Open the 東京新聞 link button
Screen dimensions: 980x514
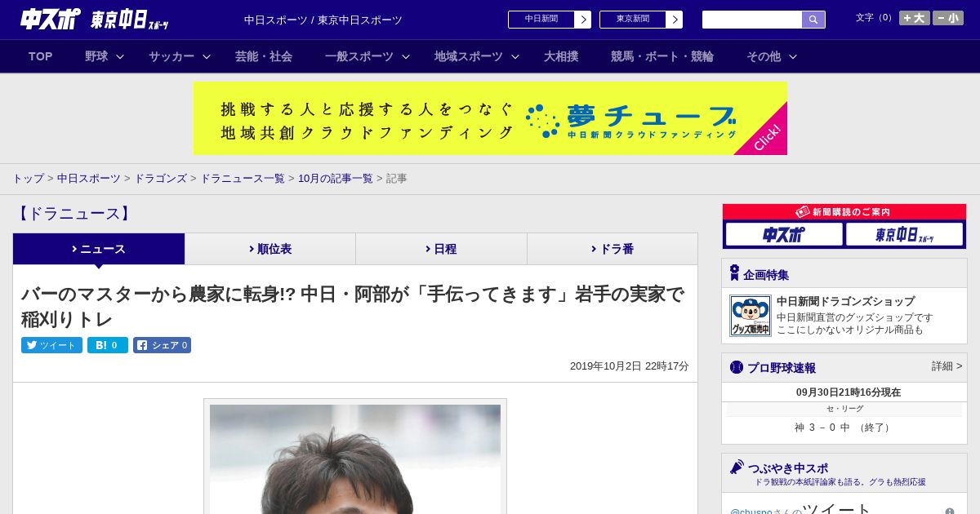[x=633, y=20]
